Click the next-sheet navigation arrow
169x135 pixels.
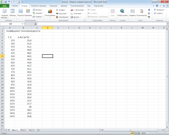point(6,130)
